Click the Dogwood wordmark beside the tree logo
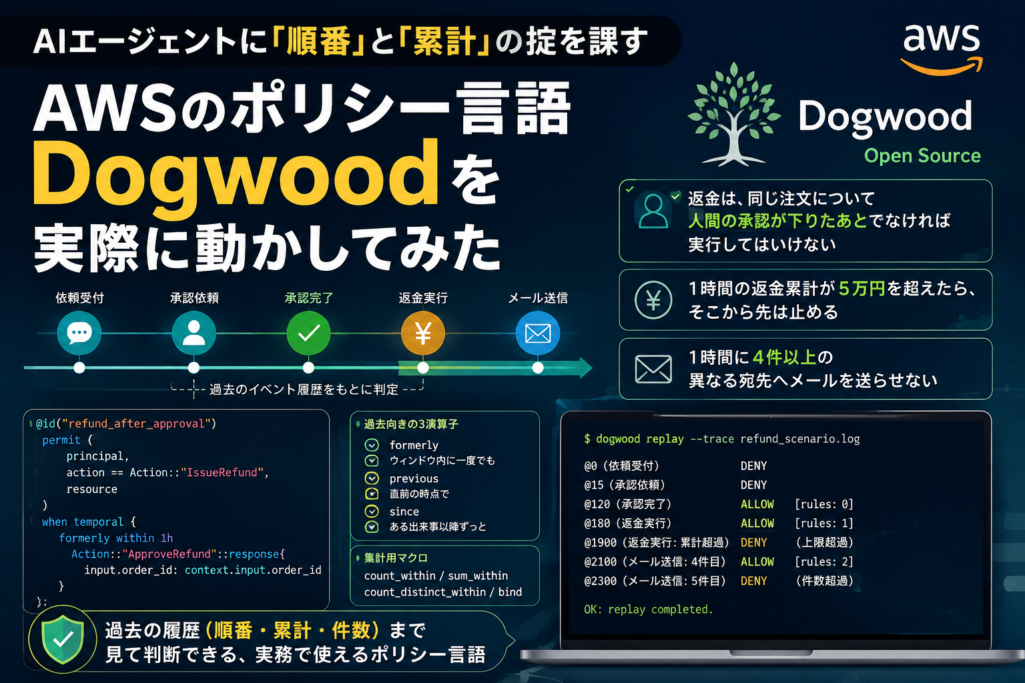This screenshot has height=683, width=1025. pyautogui.click(x=885, y=118)
